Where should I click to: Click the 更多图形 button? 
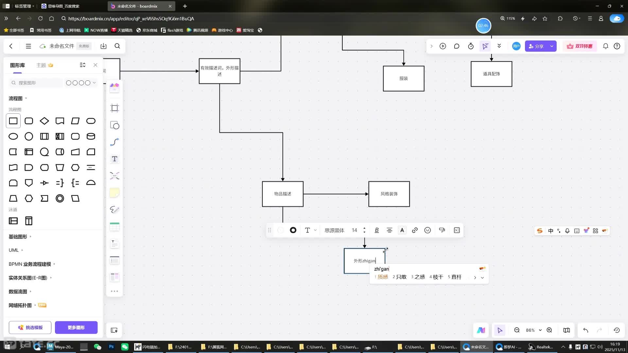coord(76,328)
